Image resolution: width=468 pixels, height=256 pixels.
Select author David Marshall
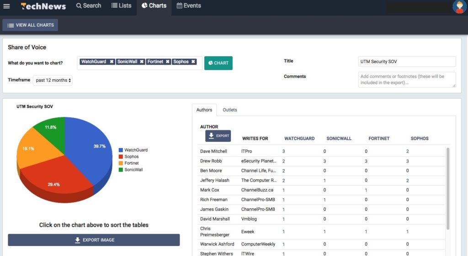pyautogui.click(x=215, y=219)
